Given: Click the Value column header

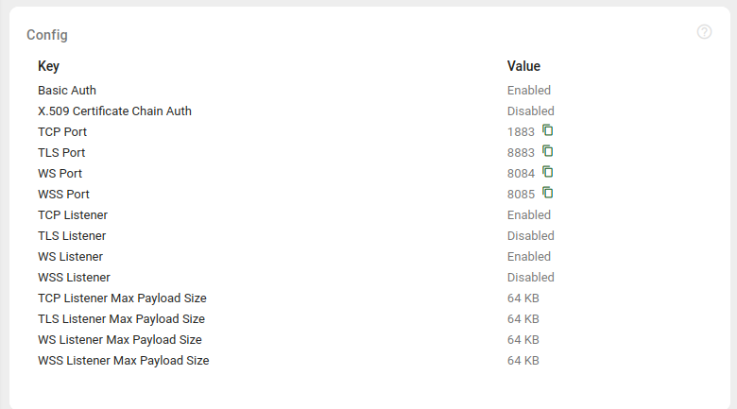Looking at the screenshot, I should (x=523, y=66).
